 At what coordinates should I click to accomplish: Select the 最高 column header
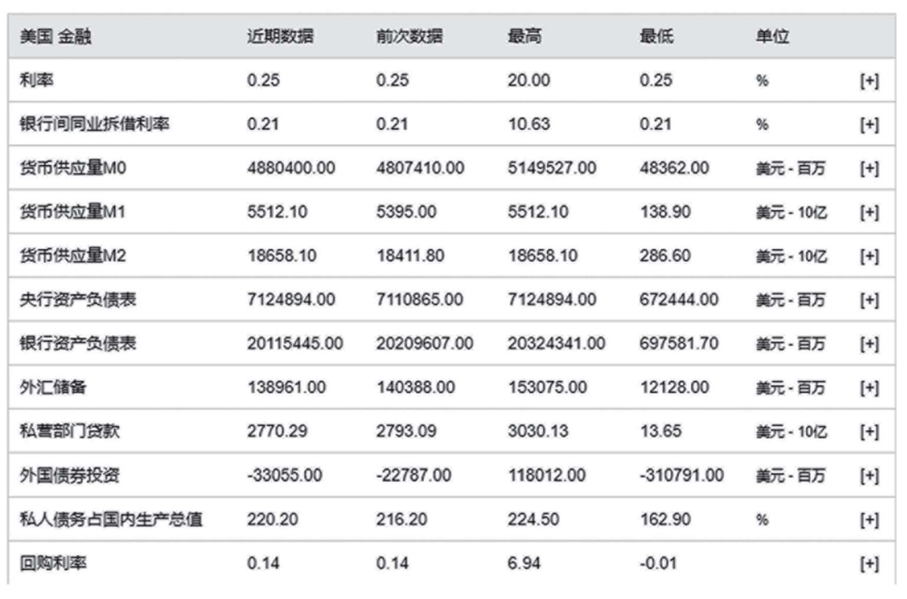[524, 37]
